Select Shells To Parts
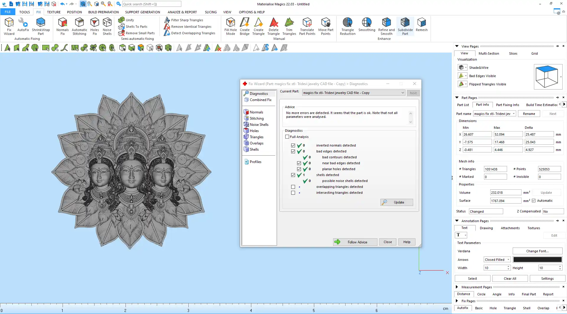567x314 pixels. click(x=133, y=27)
